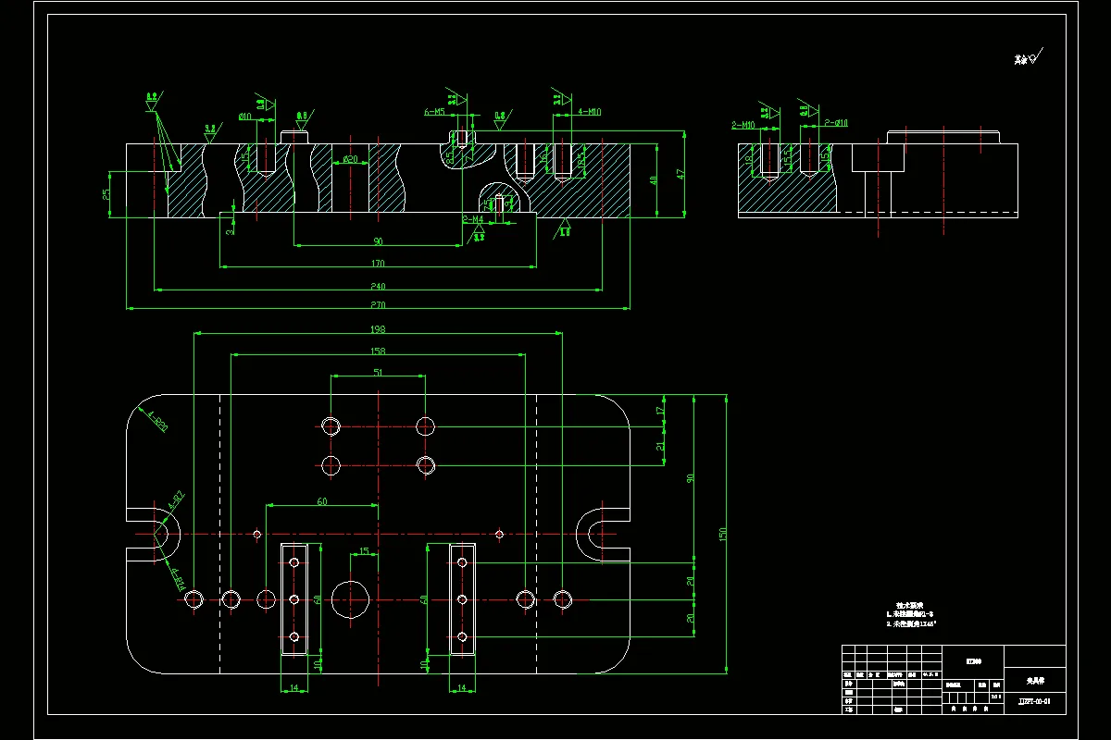Viewport: 1111px width, 740px height.
Task: Select the 2-M10 callout in side view
Action: (743, 123)
